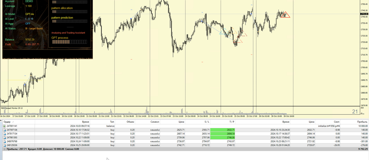The height and width of the screenshot is (160, 369).
Task: Click the current price tag 2742.66 on price scale
Action: click(x=364, y=14)
